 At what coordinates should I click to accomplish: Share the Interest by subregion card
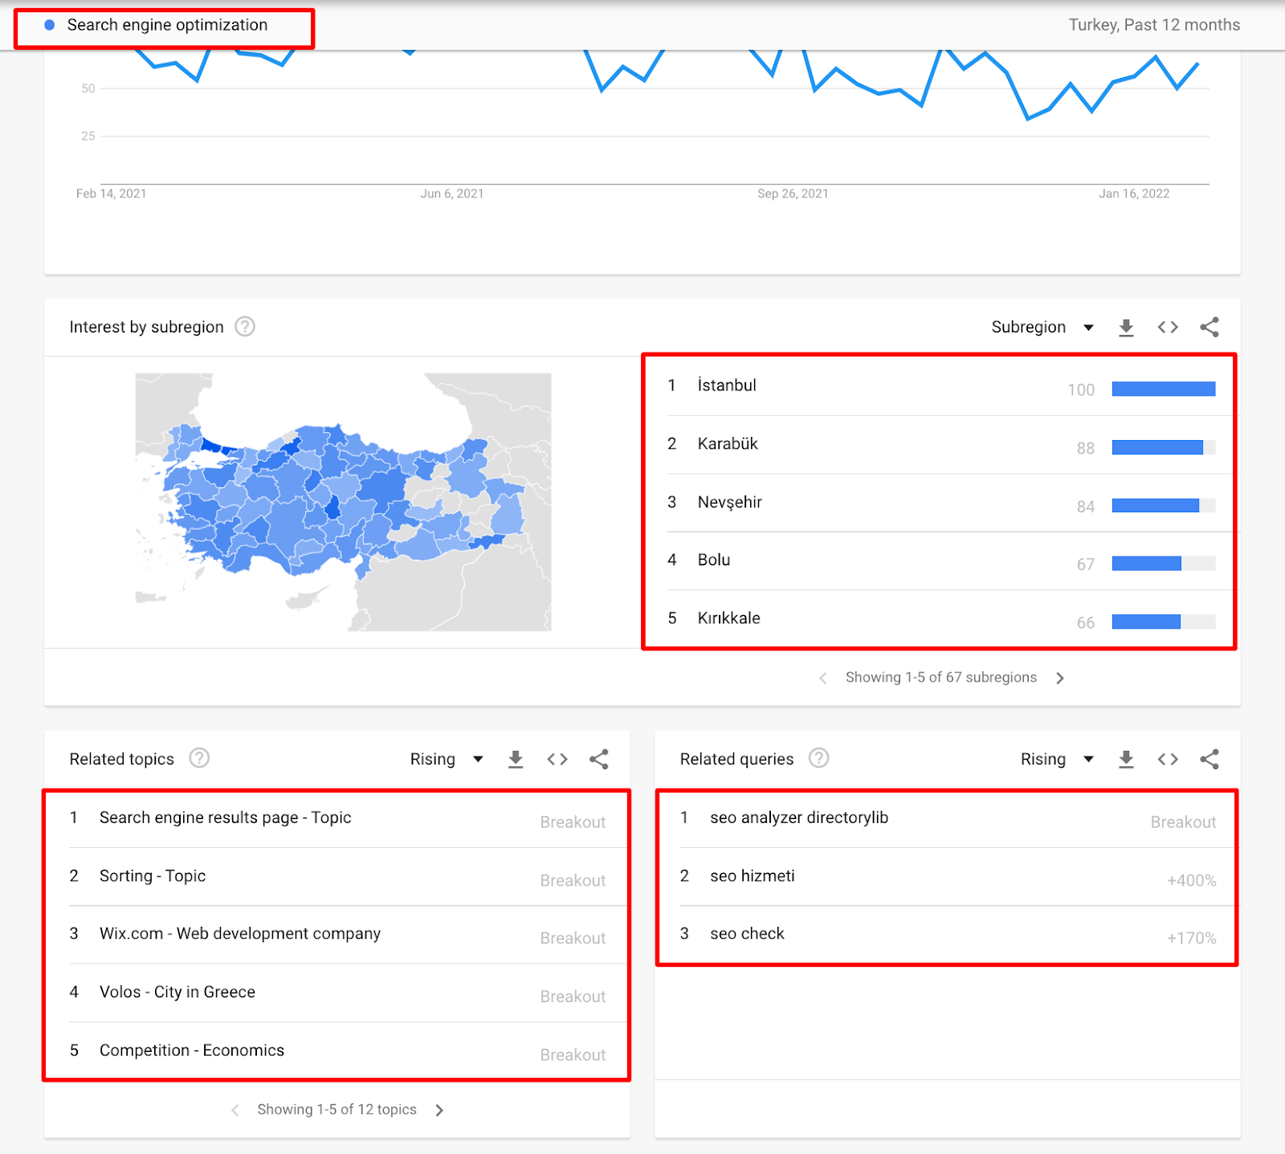click(1210, 327)
